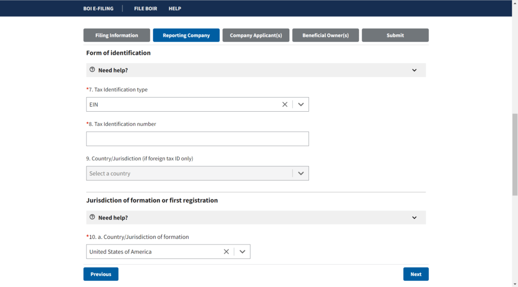Click the help question-mark icon under Jurisdiction of formation

pyautogui.click(x=92, y=217)
